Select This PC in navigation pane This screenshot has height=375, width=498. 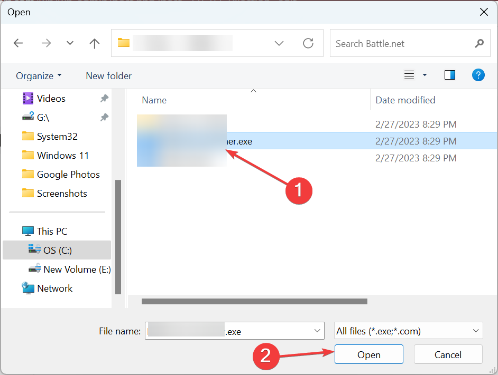[52, 232]
